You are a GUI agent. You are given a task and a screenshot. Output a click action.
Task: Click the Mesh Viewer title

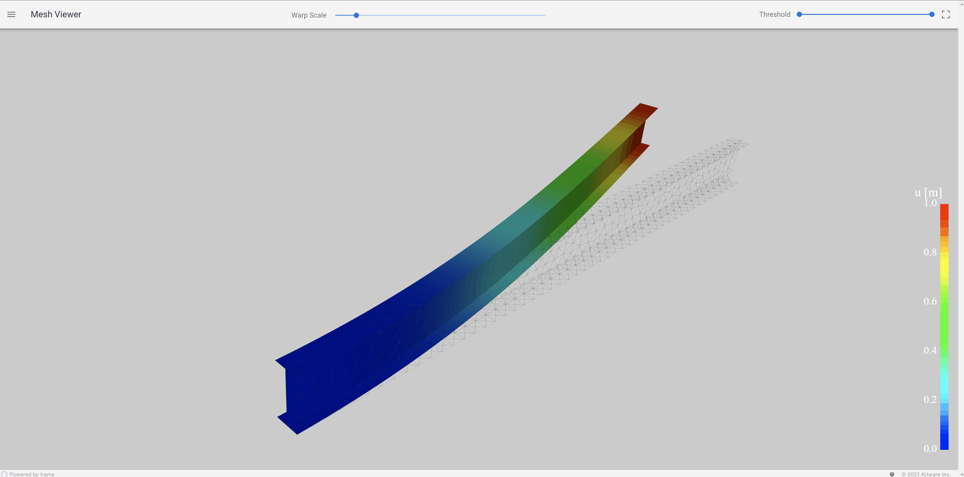pos(56,15)
